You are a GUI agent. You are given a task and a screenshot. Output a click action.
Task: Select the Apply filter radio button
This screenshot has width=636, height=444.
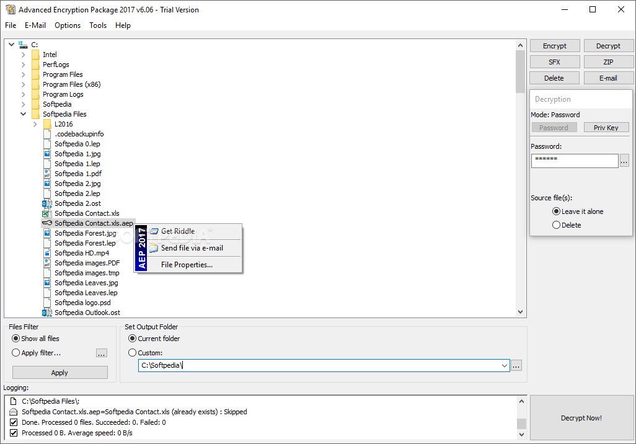[16, 353]
